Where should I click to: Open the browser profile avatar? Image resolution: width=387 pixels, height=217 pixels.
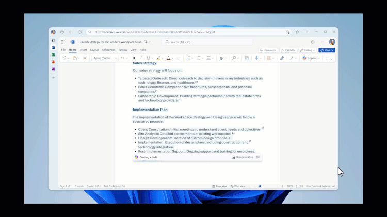coord(53,32)
